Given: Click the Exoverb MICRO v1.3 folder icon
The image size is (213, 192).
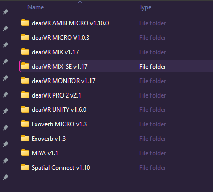Looking at the screenshot, I should (25, 124).
